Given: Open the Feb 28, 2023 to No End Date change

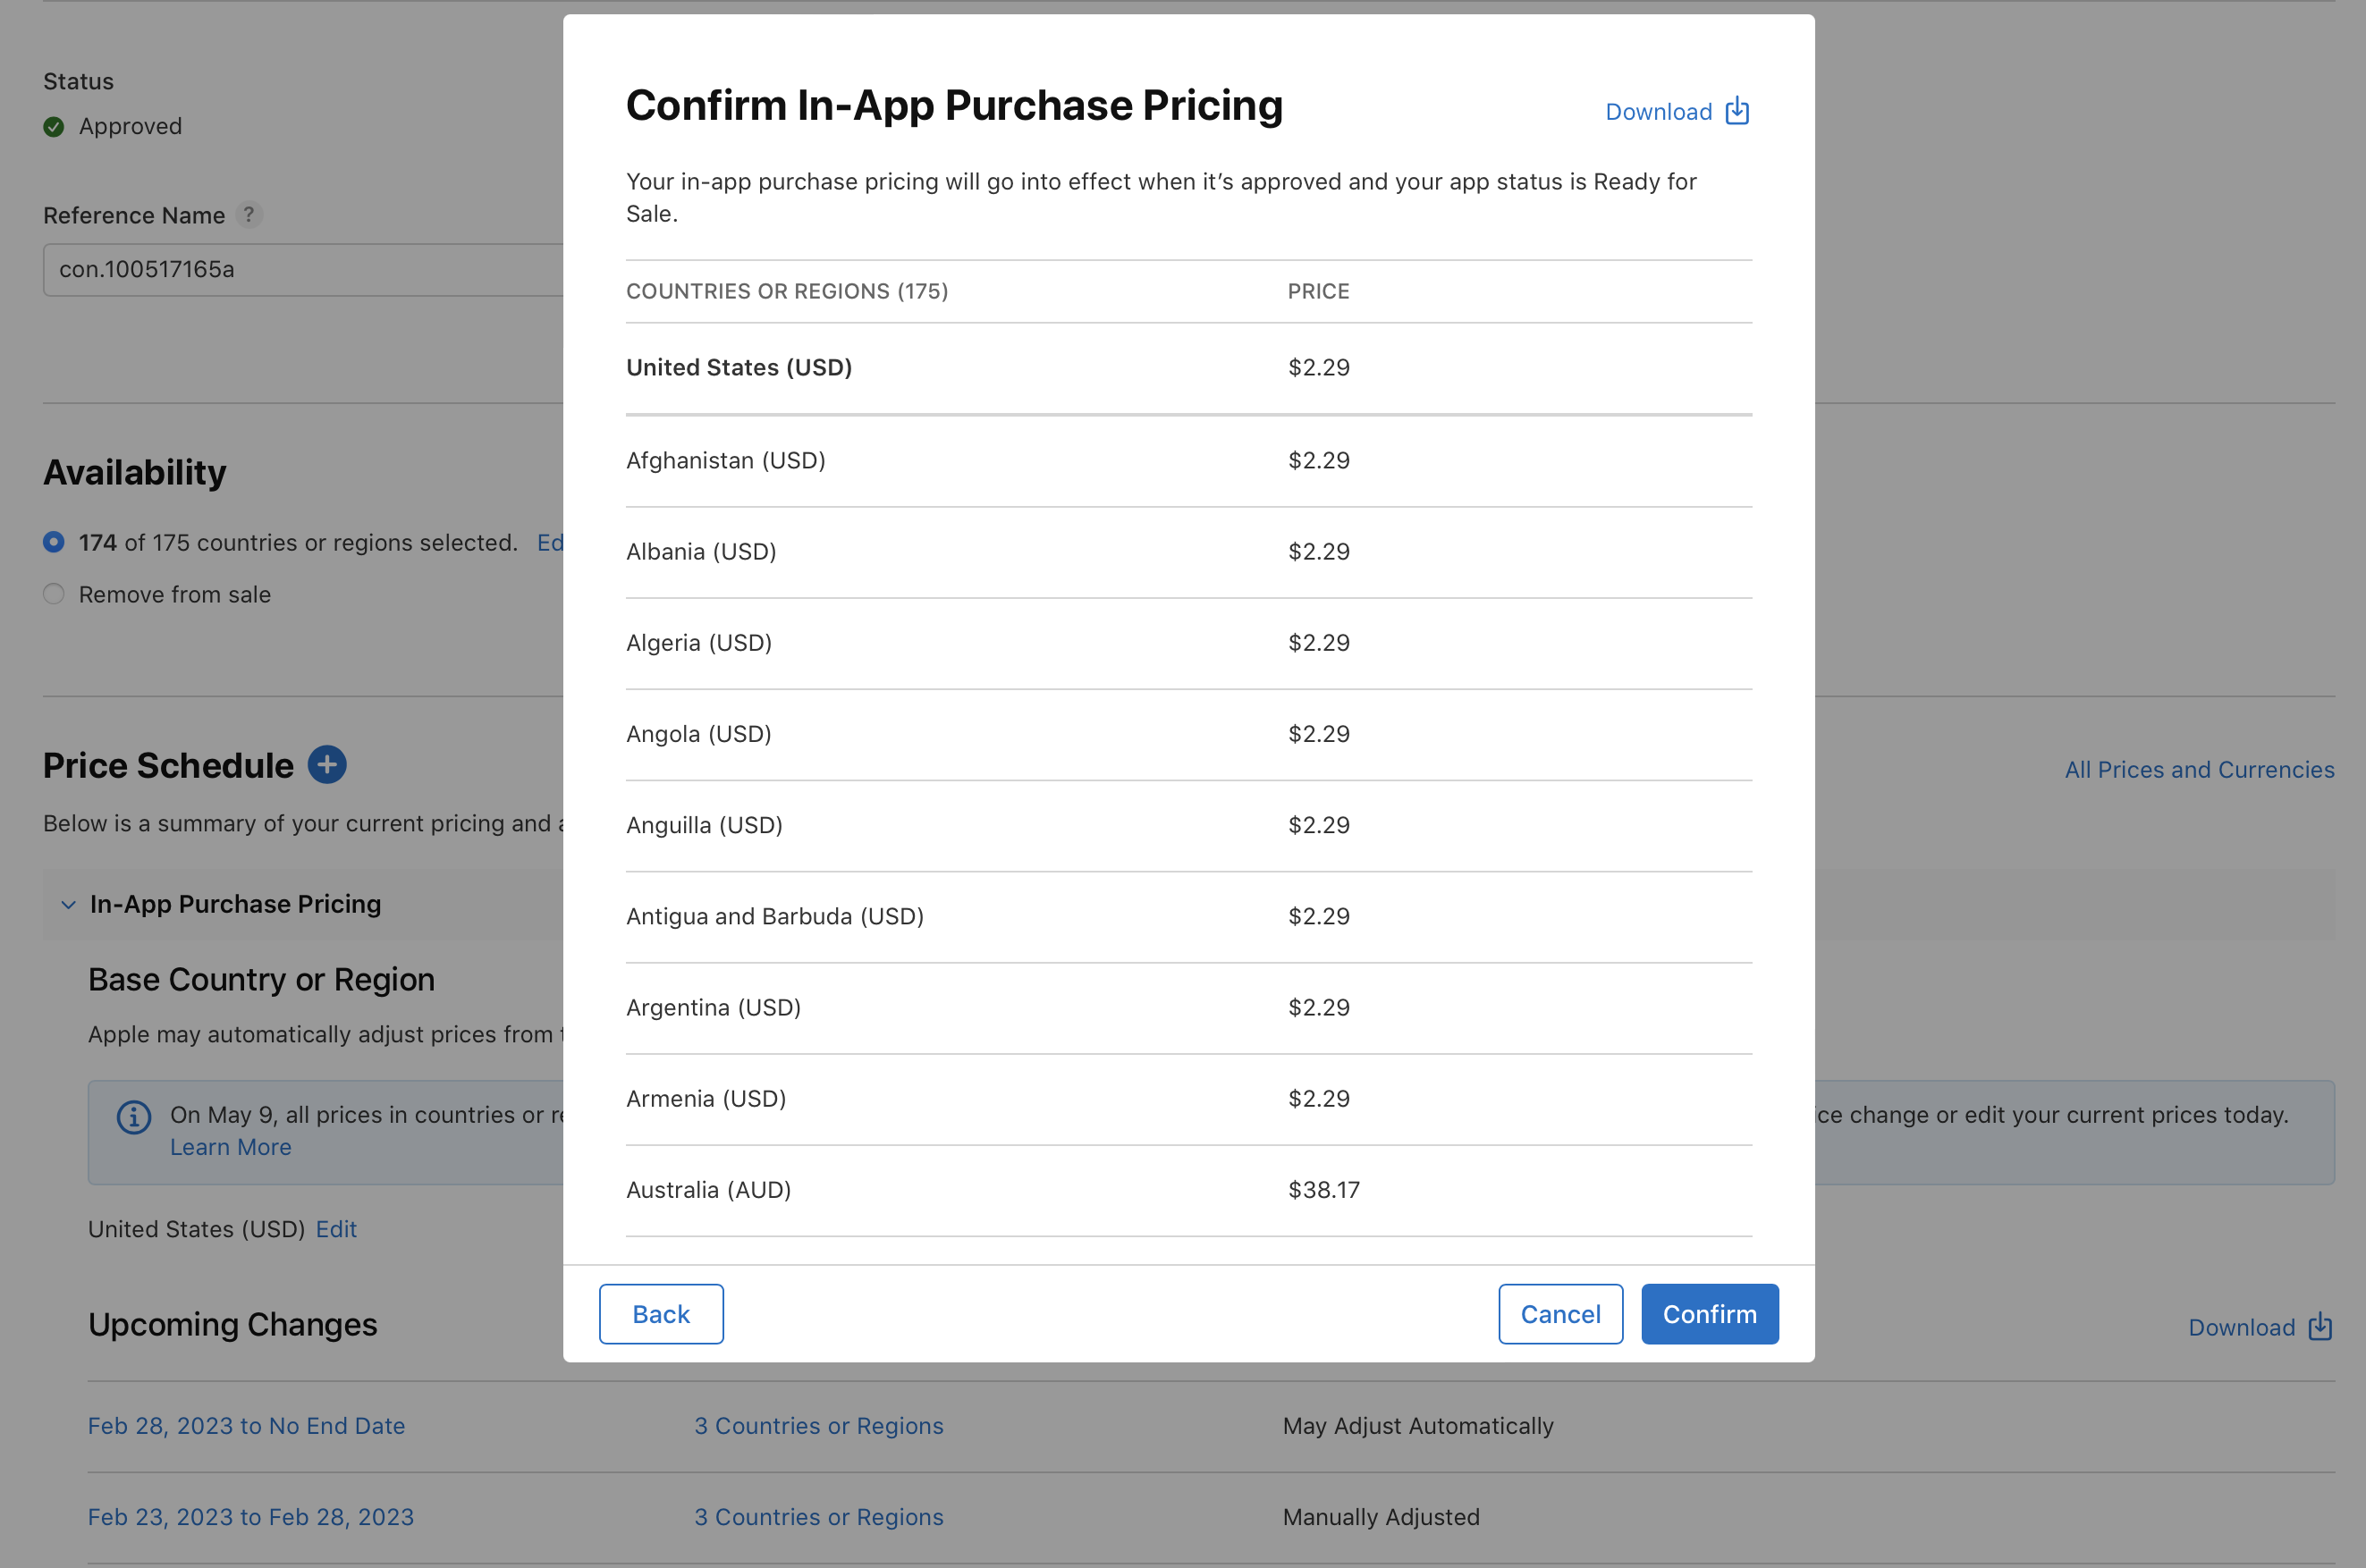Looking at the screenshot, I should coord(246,1425).
